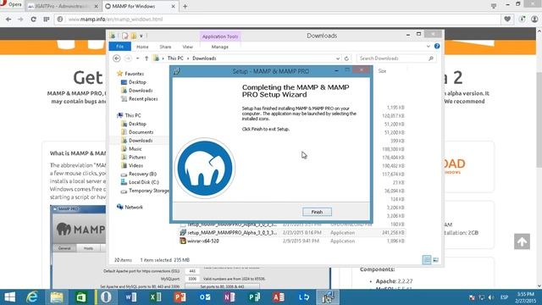This screenshot has height=305, width=542.
Task: Select Pictures in navigation pane
Action: coord(137,157)
